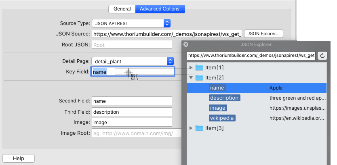Switch to the General tab
The image size is (337, 165).
122,9
